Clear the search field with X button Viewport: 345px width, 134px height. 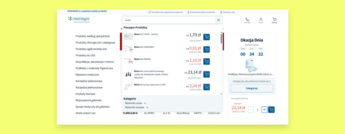[x=218, y=20]
